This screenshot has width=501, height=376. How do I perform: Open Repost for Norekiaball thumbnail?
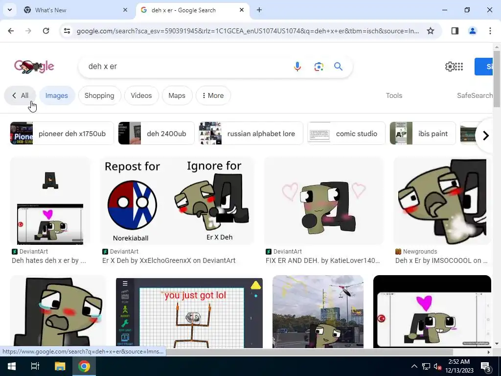[177, 201]
